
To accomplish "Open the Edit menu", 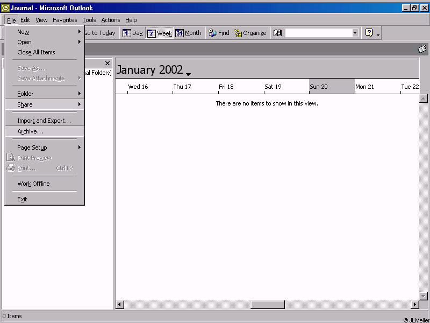I will tap(25, 20).
